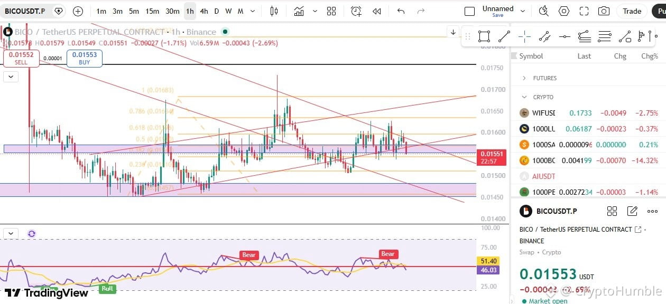Select the anchored VWAP flag tool
Image resolution: width=666 pixels, height=304 pixels.
tap(644, 36)
